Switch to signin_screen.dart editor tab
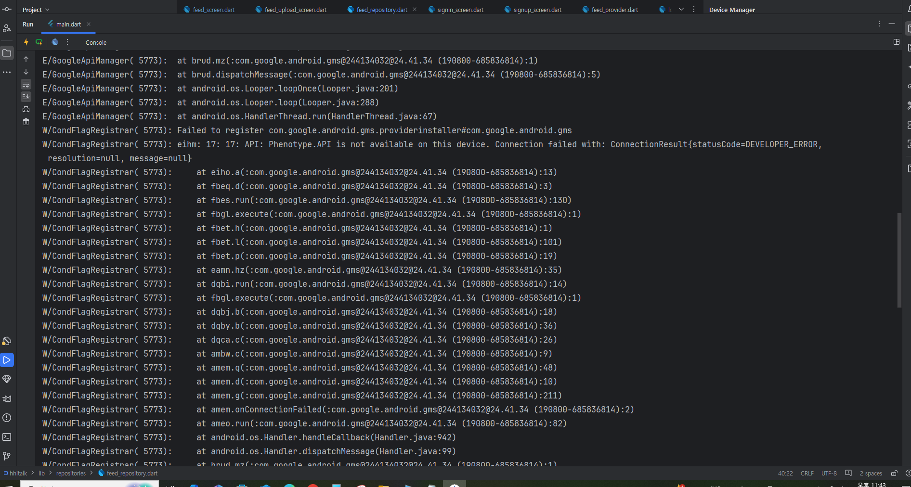 point(455,10)
